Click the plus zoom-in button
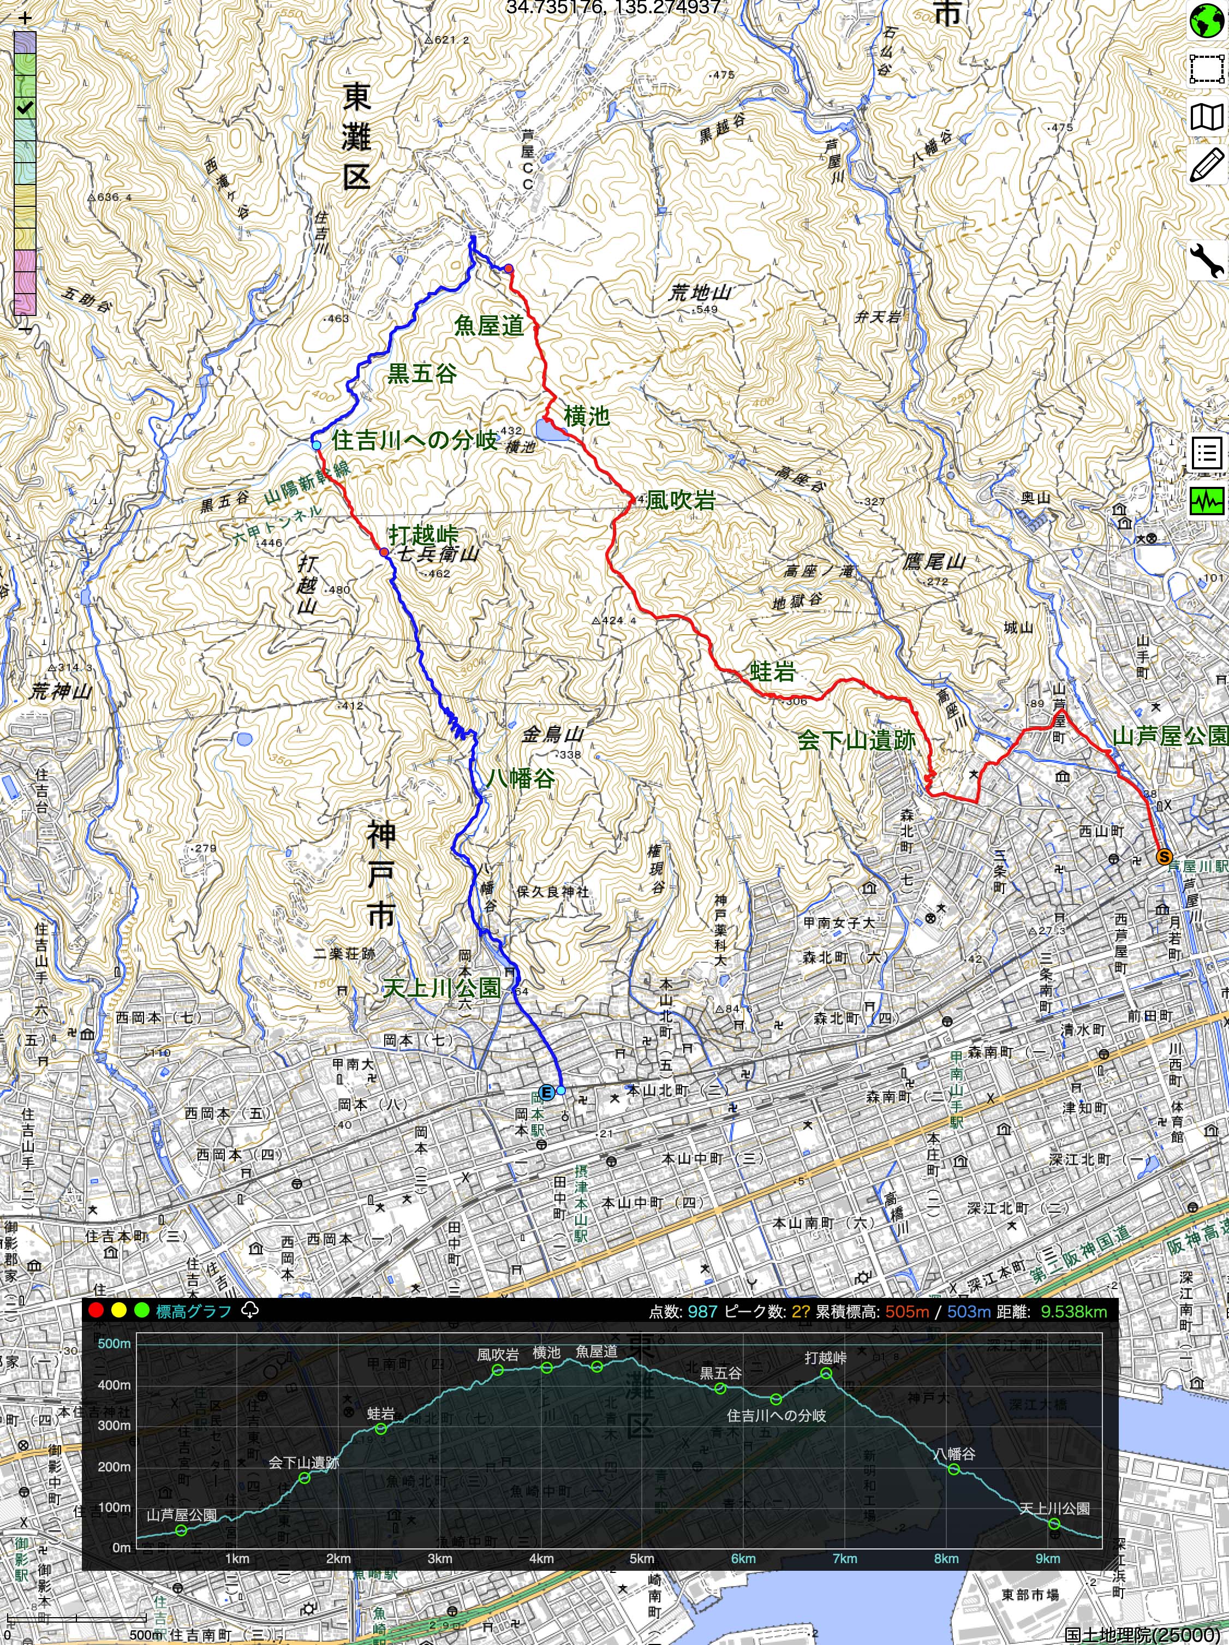This screenshot has width=1229, height=1645. click(x=25, y=19)
